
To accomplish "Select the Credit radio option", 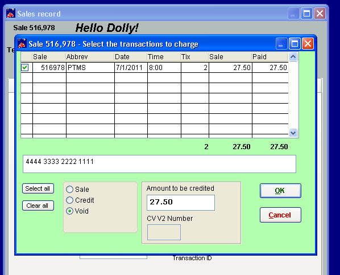I will (69, 200).
